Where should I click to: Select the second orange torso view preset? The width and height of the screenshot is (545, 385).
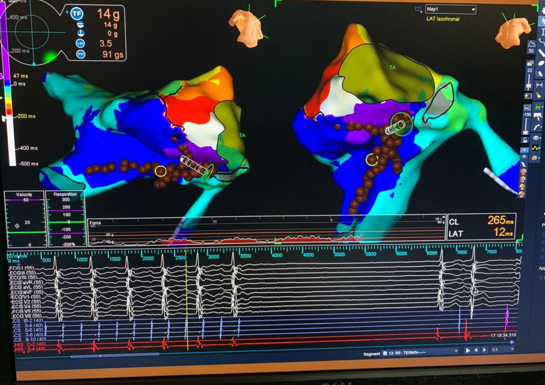tap(523, 180)
